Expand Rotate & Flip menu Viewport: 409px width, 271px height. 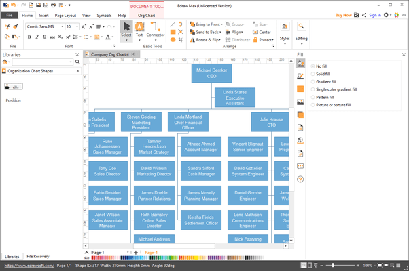click(x=219, y=40)
